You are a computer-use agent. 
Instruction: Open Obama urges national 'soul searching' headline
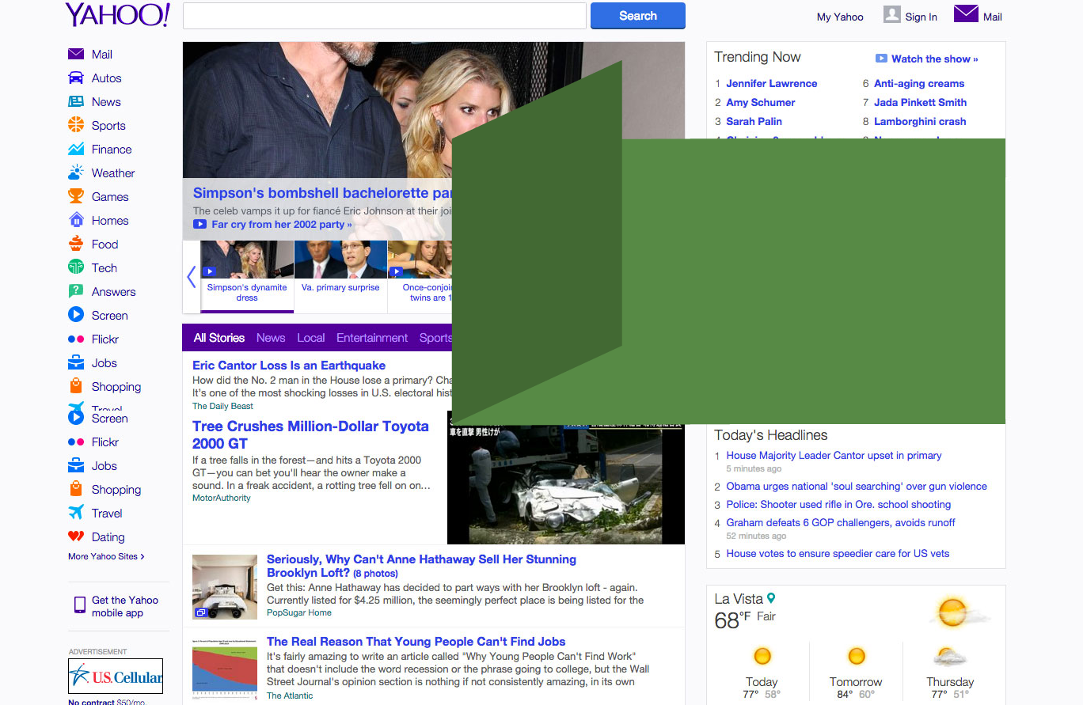click(857, 486)
